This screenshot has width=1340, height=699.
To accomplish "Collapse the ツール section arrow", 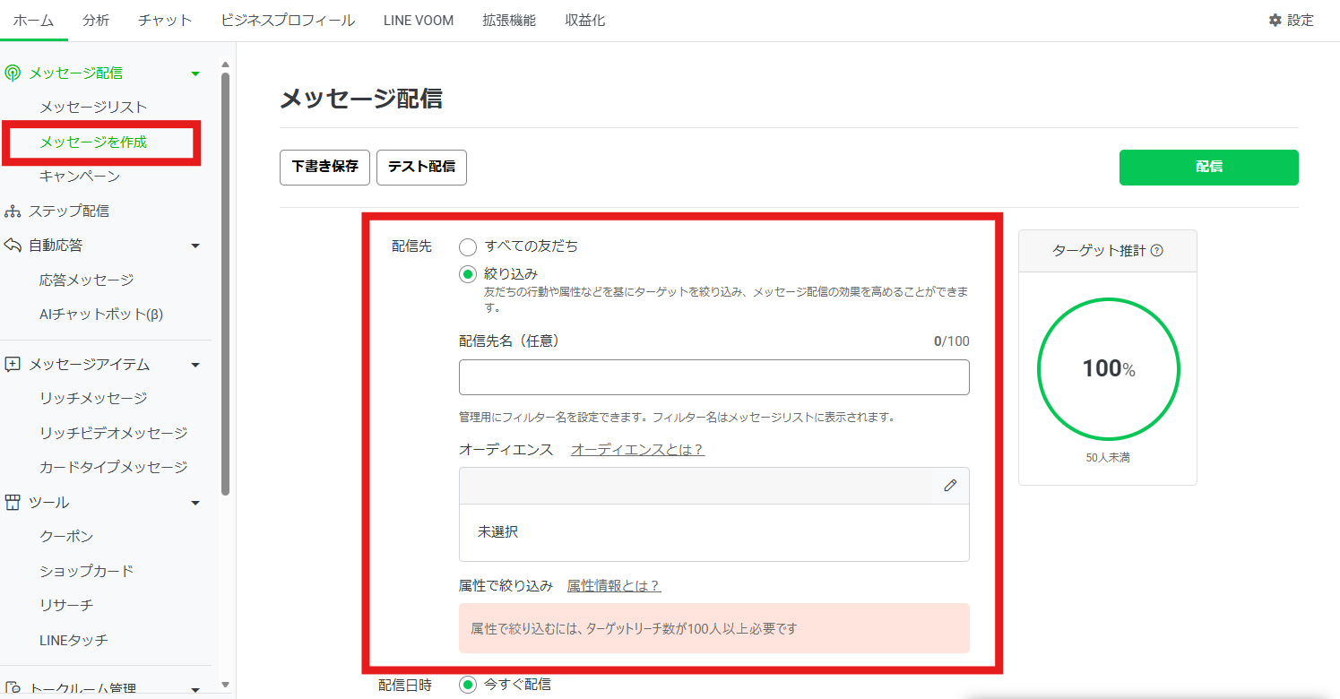I will coord(195,503).
